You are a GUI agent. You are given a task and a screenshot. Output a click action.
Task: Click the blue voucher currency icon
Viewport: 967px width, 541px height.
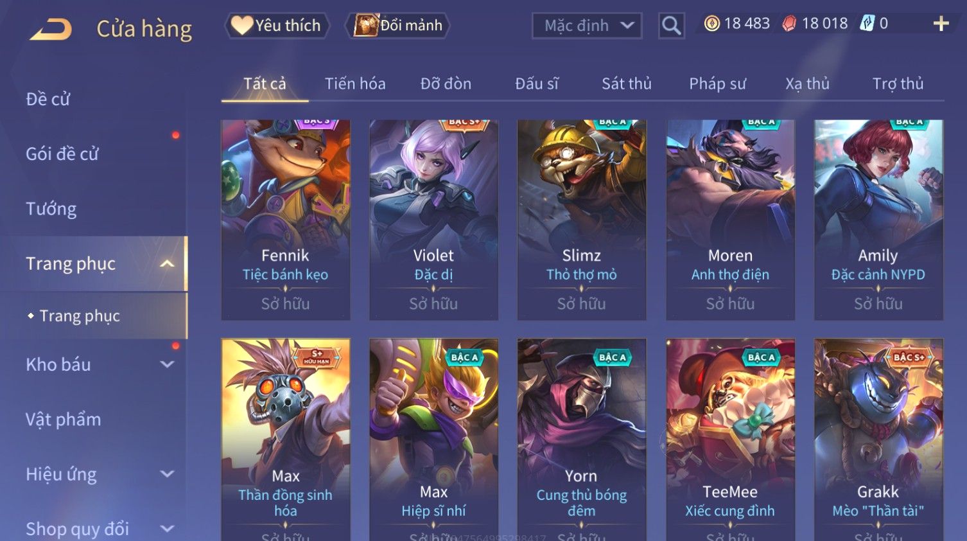(867, 24)
